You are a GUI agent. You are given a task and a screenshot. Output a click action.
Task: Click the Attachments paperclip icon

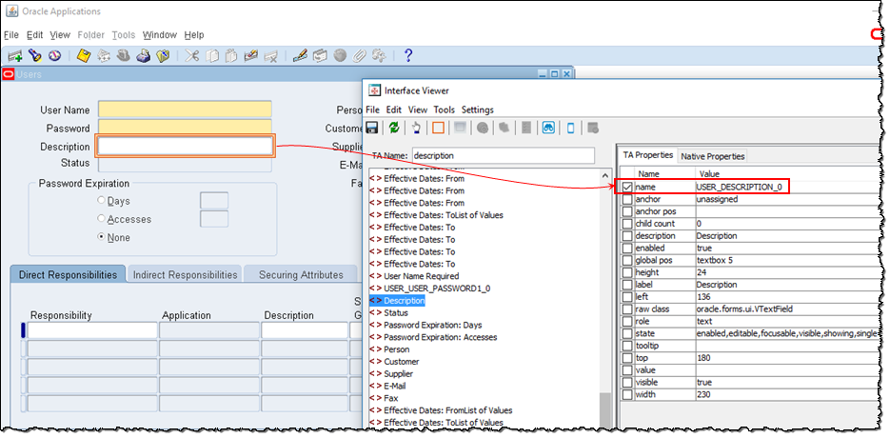[359, 55]
